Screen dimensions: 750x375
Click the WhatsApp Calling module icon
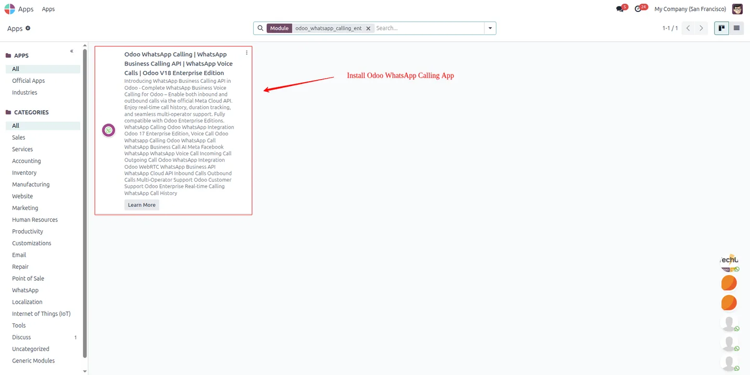coord(108,130)
